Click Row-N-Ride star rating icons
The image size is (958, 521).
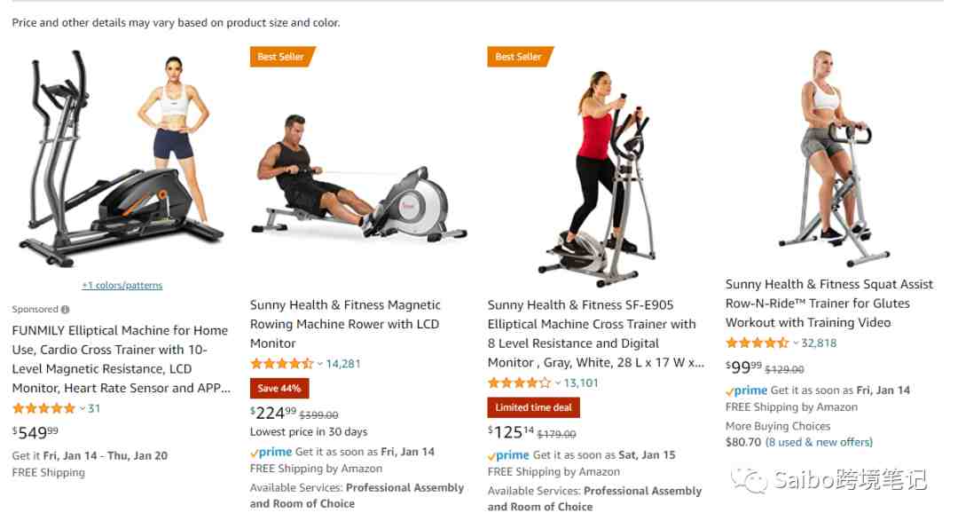[x=757, y=343]
